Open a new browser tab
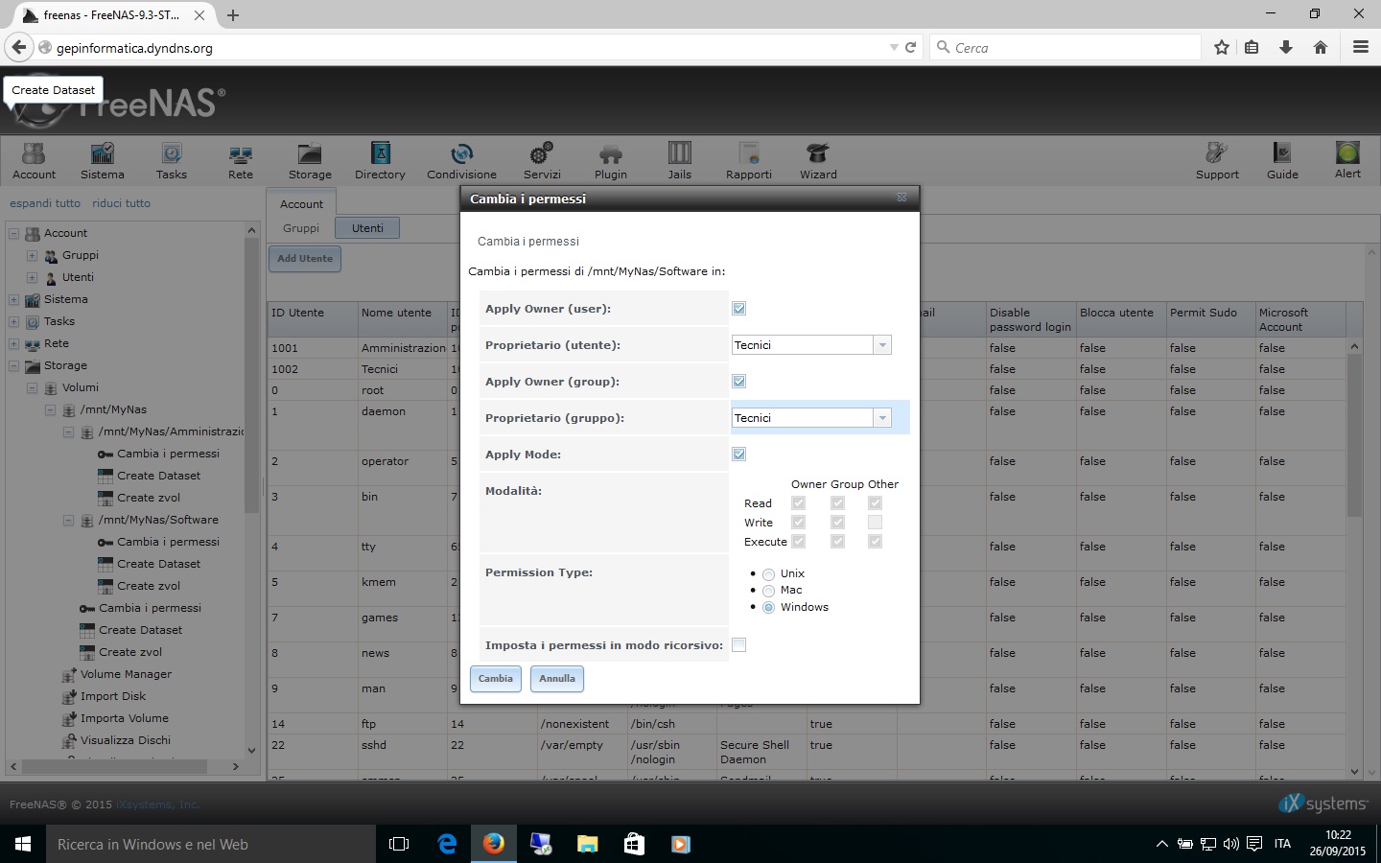Screen dimensions: 1381x863 (233, 15)
